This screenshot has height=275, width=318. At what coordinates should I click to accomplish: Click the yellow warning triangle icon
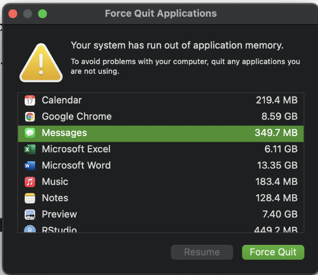[x=41, y=63]
